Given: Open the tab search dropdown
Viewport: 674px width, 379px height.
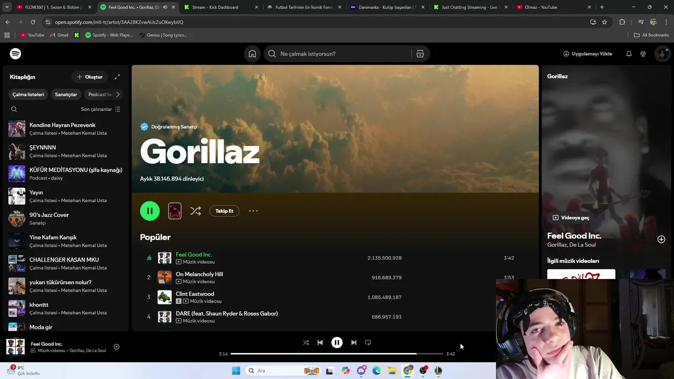Looking at the screenshot, I should 7,7.
